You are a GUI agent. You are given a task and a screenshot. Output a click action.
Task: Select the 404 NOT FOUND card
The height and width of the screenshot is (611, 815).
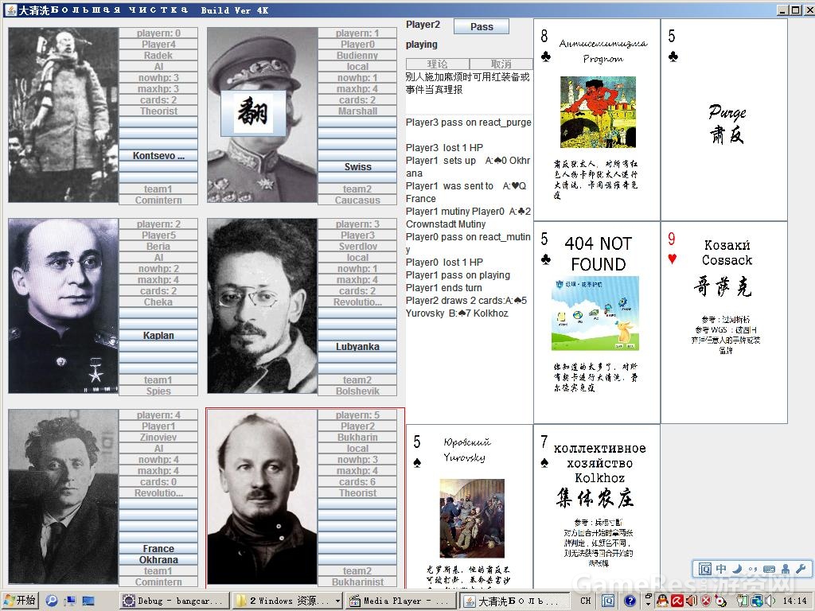click(x=597, y=322)
